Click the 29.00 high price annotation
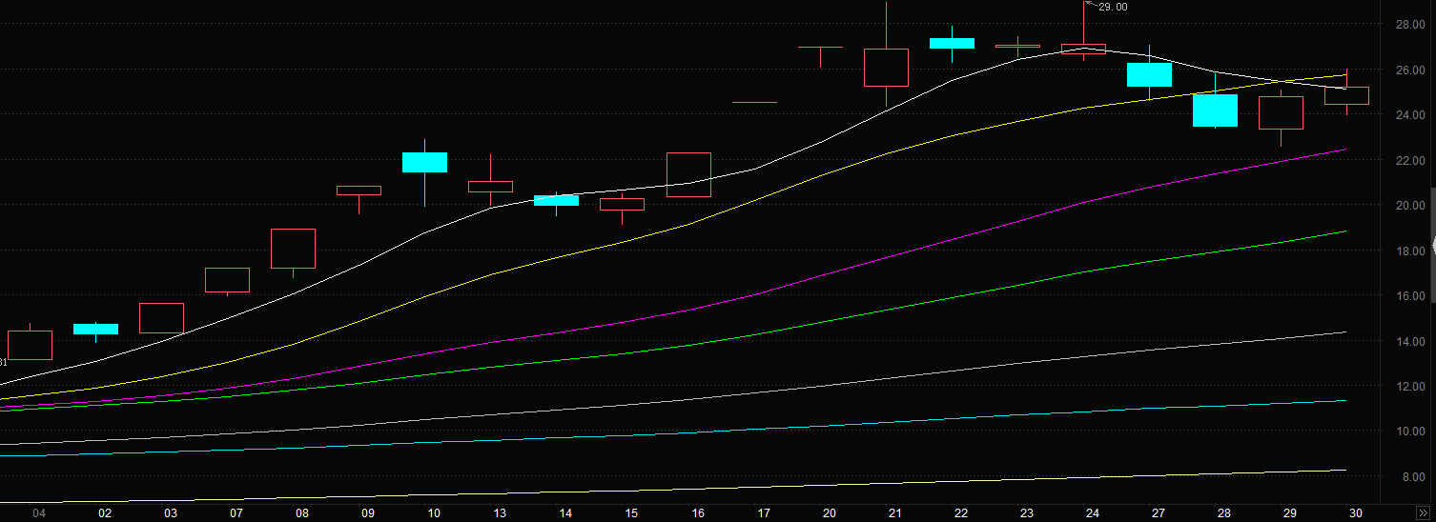The image size is (1436, 522). pyautogui.click(x=1113, y=7)
